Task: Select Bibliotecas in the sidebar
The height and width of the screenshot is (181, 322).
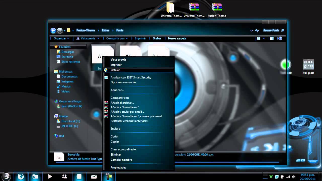Action: [66, 72]
